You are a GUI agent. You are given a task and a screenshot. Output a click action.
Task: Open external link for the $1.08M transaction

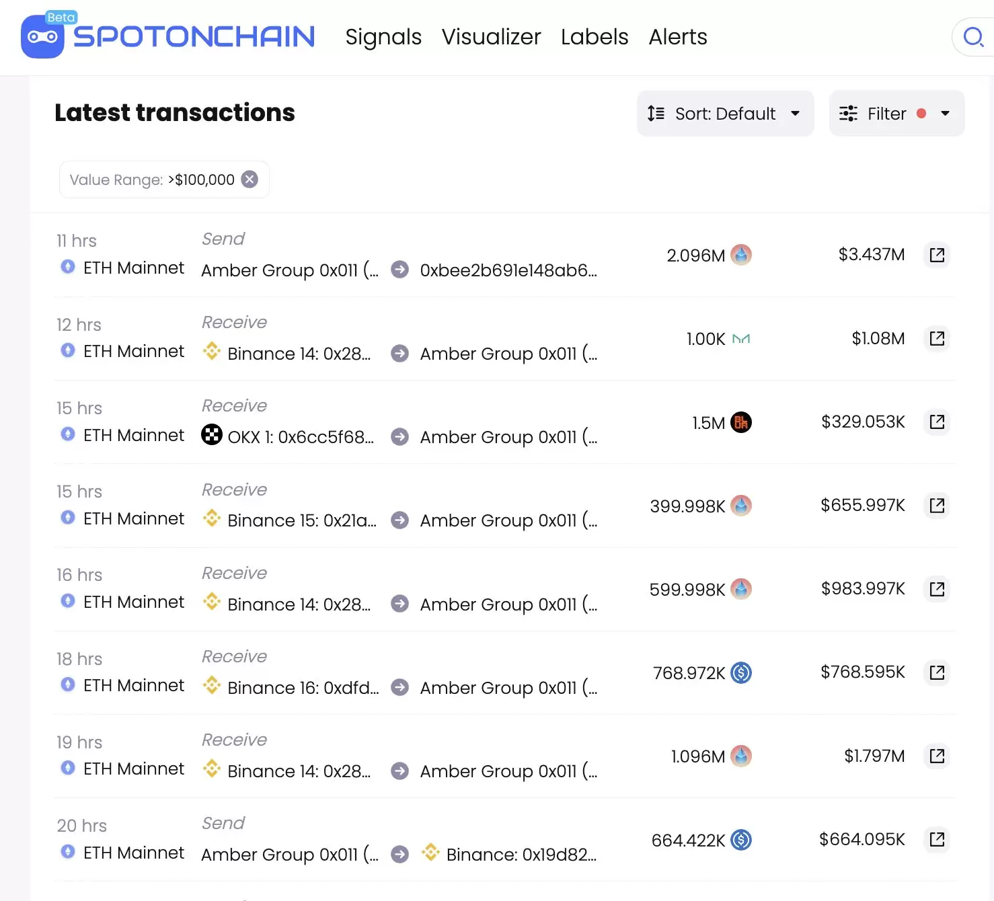[x=937, y=338]
